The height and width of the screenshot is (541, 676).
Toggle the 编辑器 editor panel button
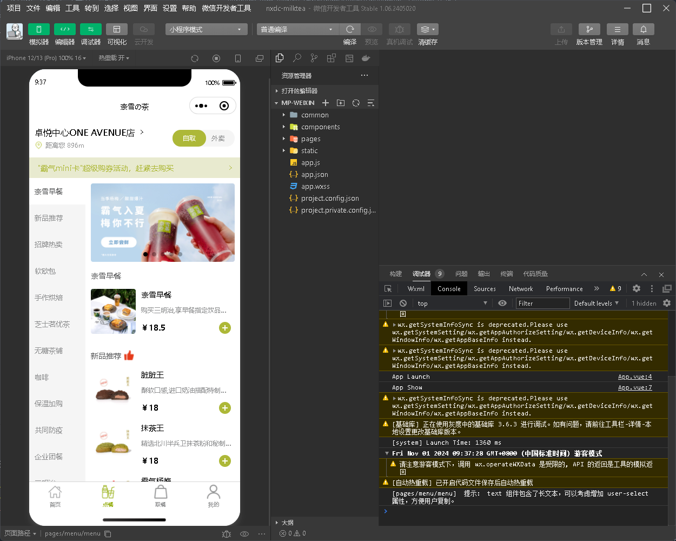coord(65,29)
